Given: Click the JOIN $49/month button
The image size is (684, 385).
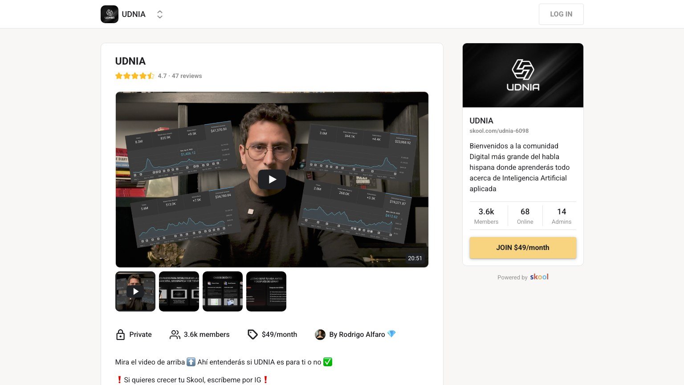Looking at the screenshot, I should pyautogui.click(x=523, y=248).
